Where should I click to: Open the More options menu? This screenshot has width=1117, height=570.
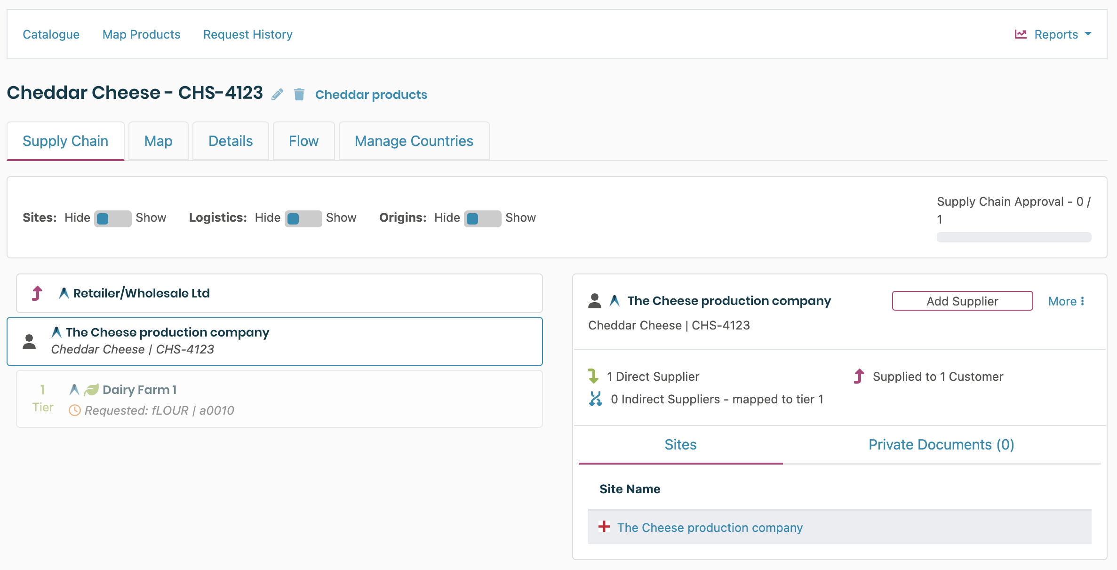click(1066, 301)
